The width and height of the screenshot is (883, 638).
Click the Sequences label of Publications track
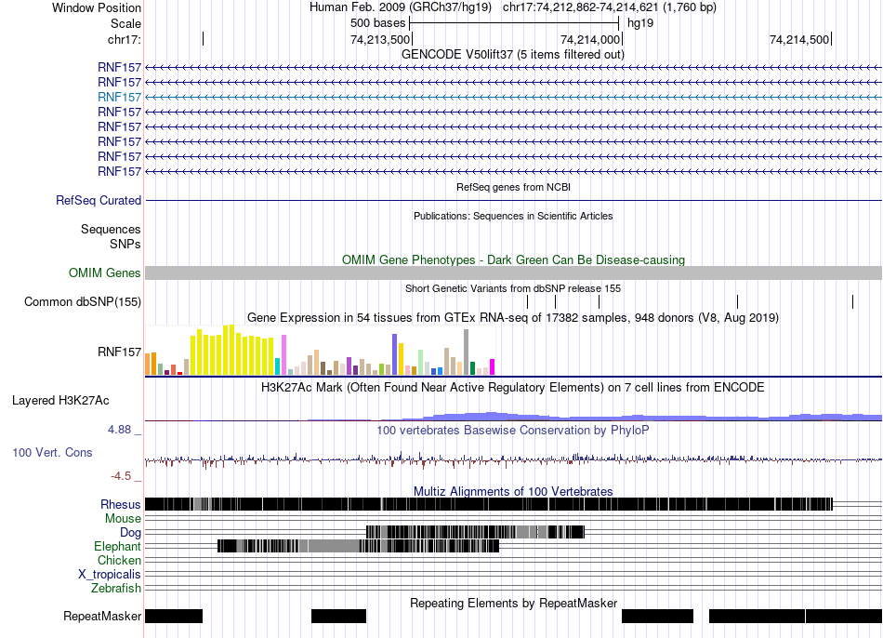[111, 230]
